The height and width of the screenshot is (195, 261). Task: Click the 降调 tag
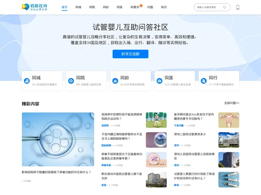[x=176, y=185]
